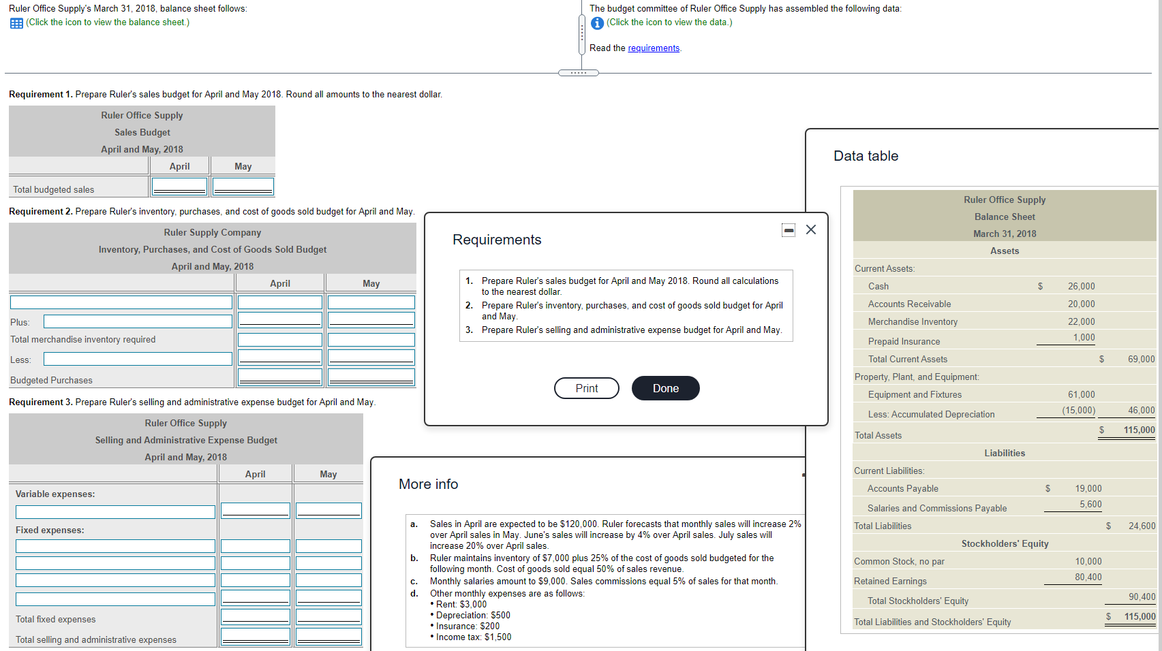The height and width of the screenshot is (651, 1162).
Task: Select May total budgeted sales field
Action: point(243,186)
